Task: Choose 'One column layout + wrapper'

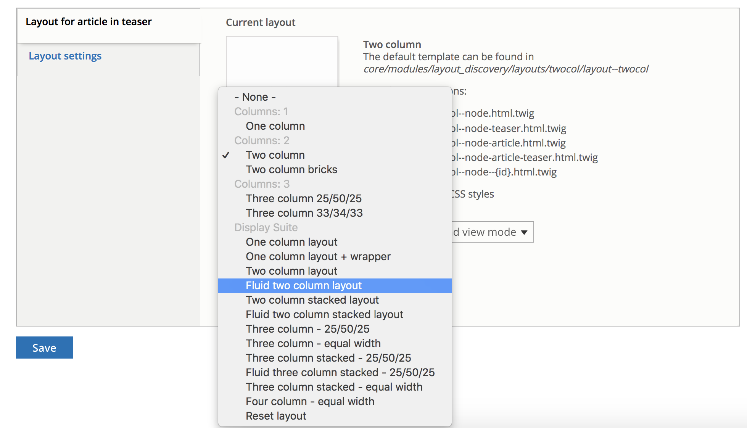Action: pyautogui.click(x=318, y=257)
